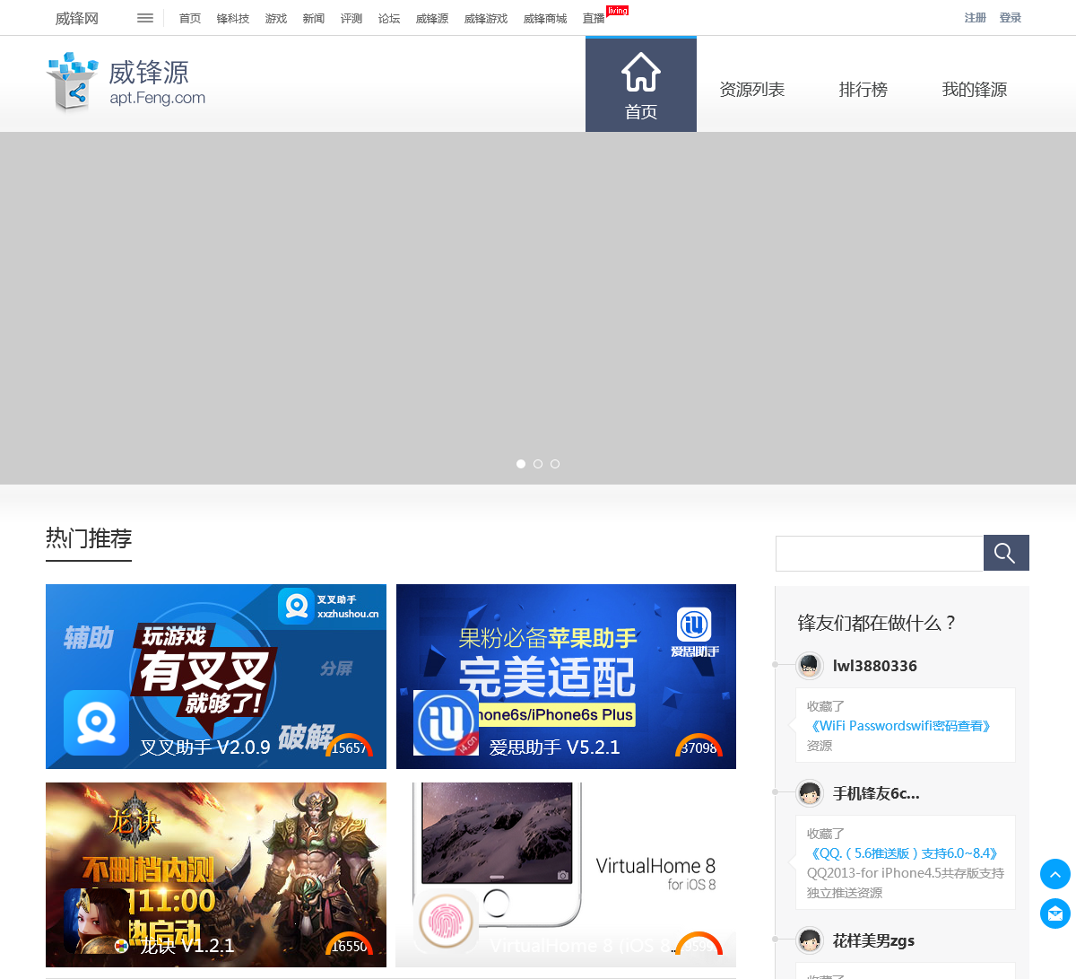Image resolution: width=1076 pixels, height=979 pixels.
Task: Open the VirtualHome 8 banner card
Action: click(566, 875)
